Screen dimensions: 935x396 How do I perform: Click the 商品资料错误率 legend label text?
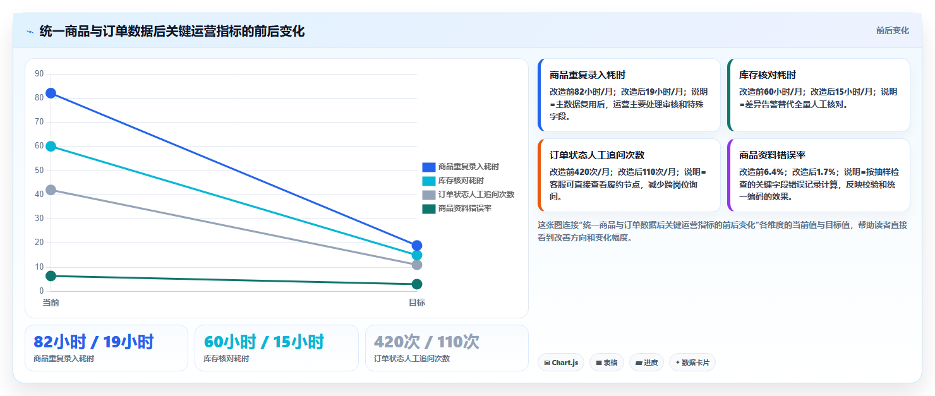465,208
